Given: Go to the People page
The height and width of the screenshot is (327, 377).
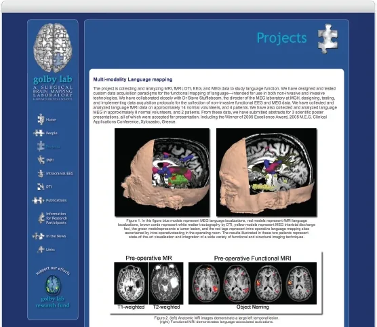Looking at the screenshot, I should pos(52,133).
